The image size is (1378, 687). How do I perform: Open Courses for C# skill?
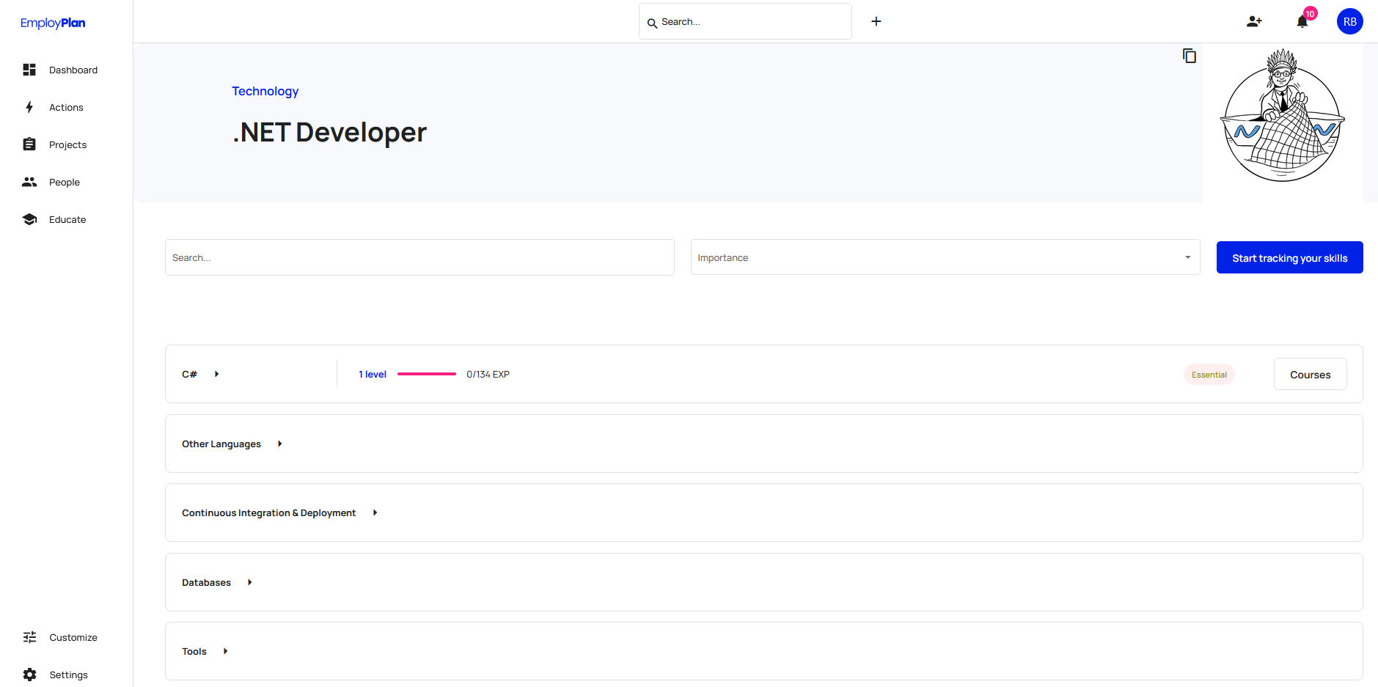[1310, 374]
